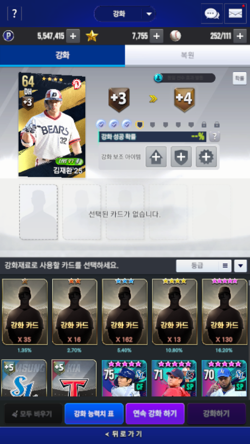Start 연속 강화 하기
The image size is (250, 444).
click(x=155, y=413)
